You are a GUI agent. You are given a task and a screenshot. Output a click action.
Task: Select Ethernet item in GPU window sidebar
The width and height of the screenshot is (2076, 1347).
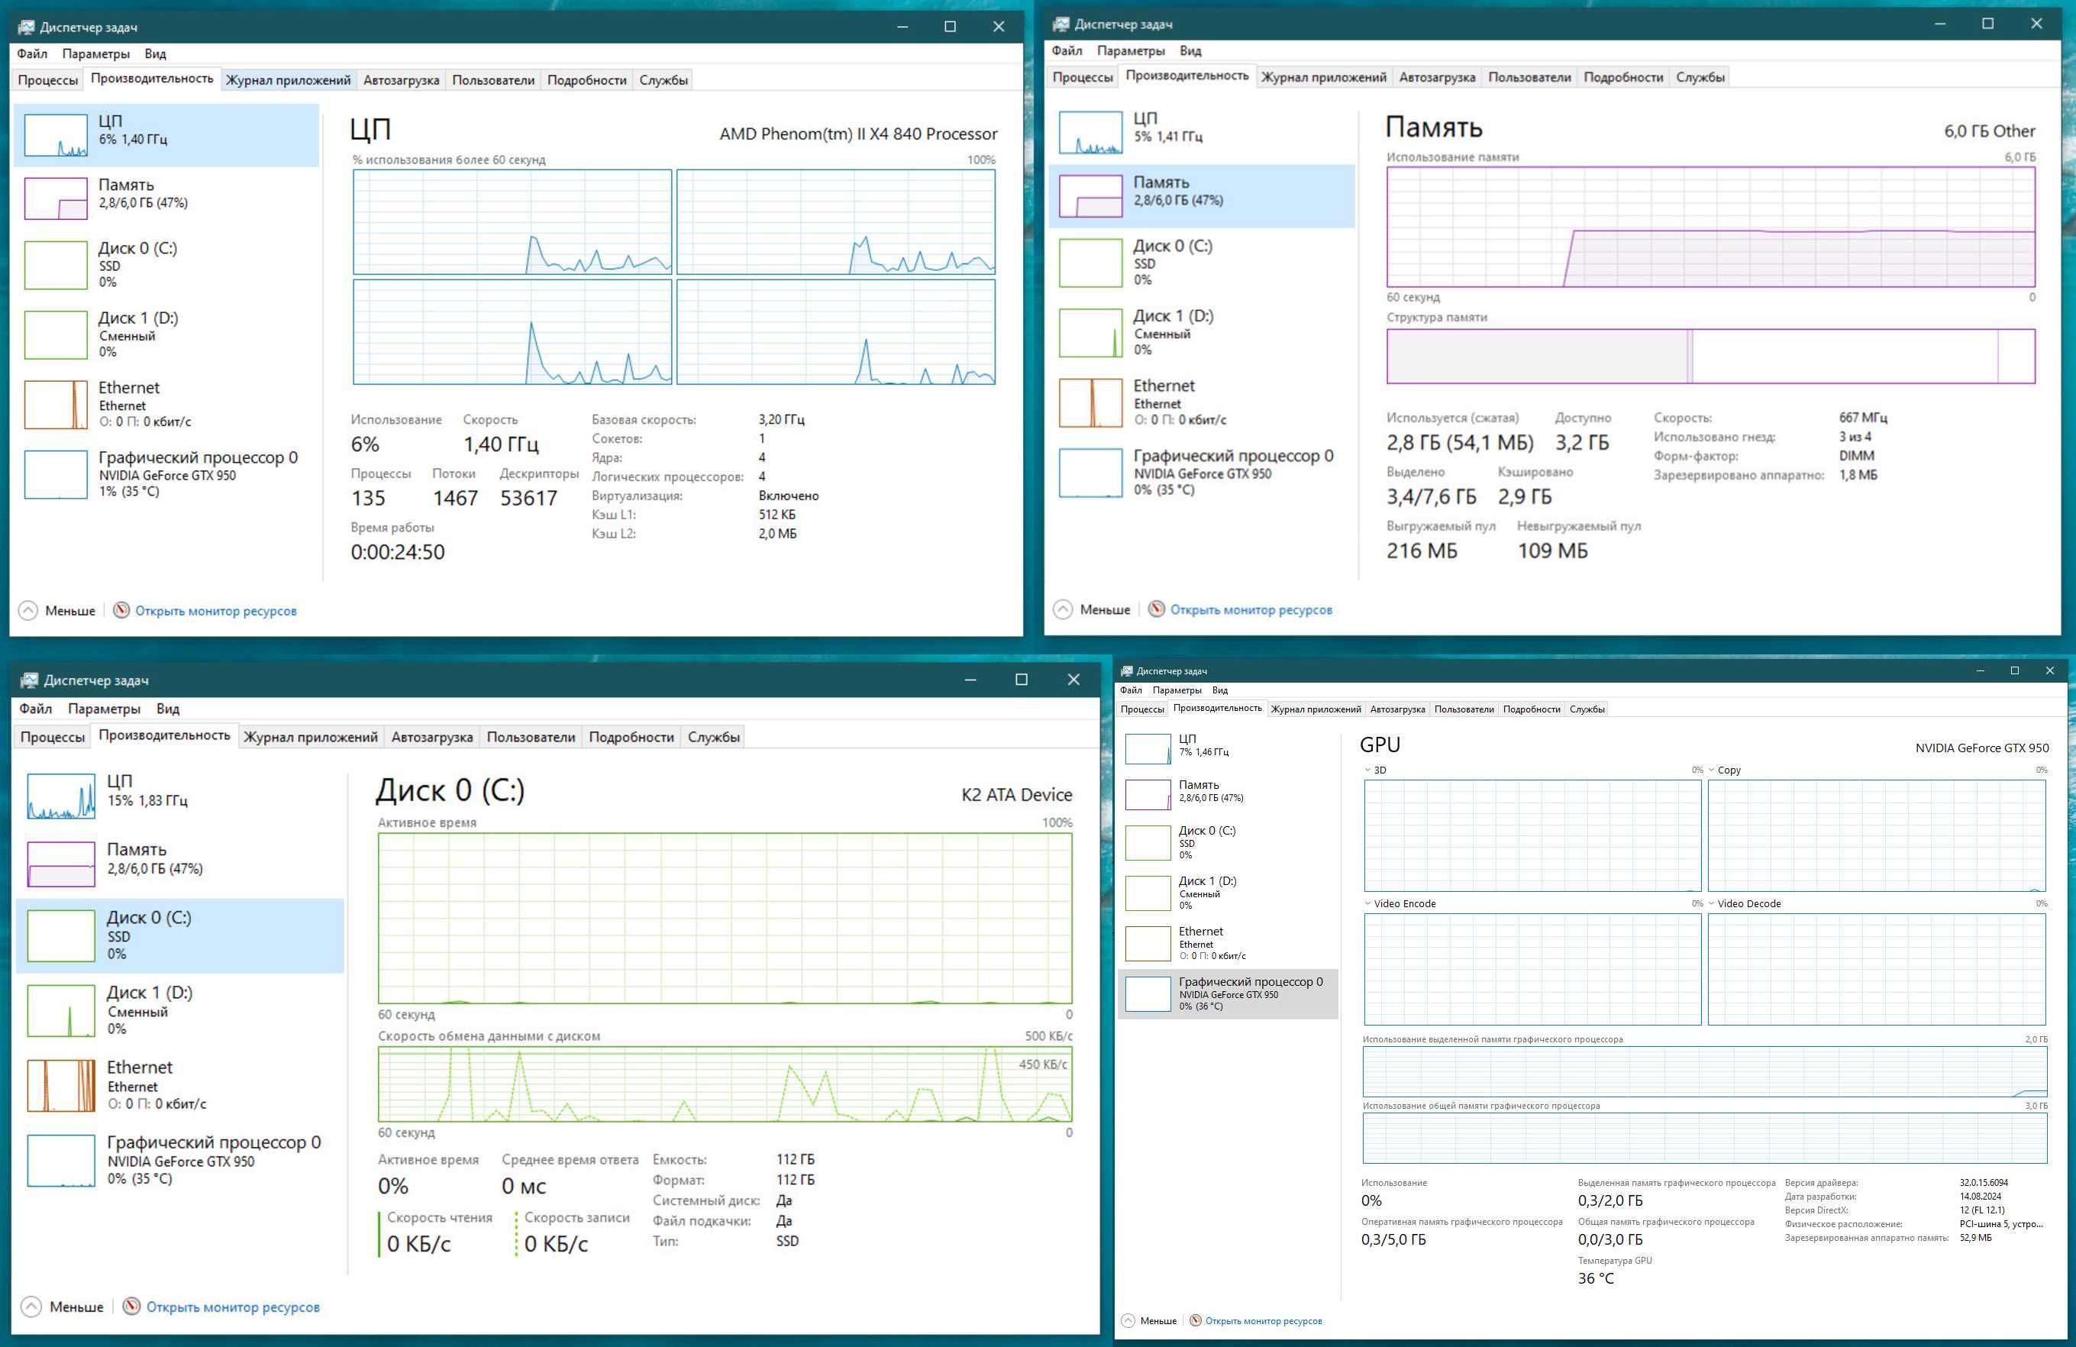click(1228, 943)
